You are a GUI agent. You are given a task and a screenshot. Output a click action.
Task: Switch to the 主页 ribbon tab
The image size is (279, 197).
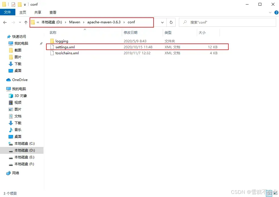(23, 12)
